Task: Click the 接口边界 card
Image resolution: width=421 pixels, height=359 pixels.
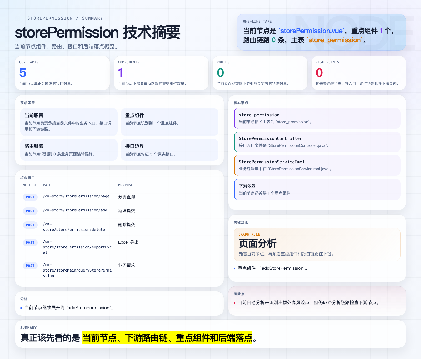Action: click(x=170, y=150)
